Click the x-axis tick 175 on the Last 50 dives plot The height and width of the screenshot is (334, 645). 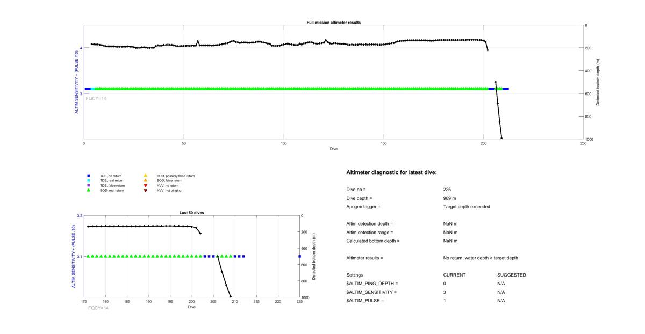click(84, 302)
